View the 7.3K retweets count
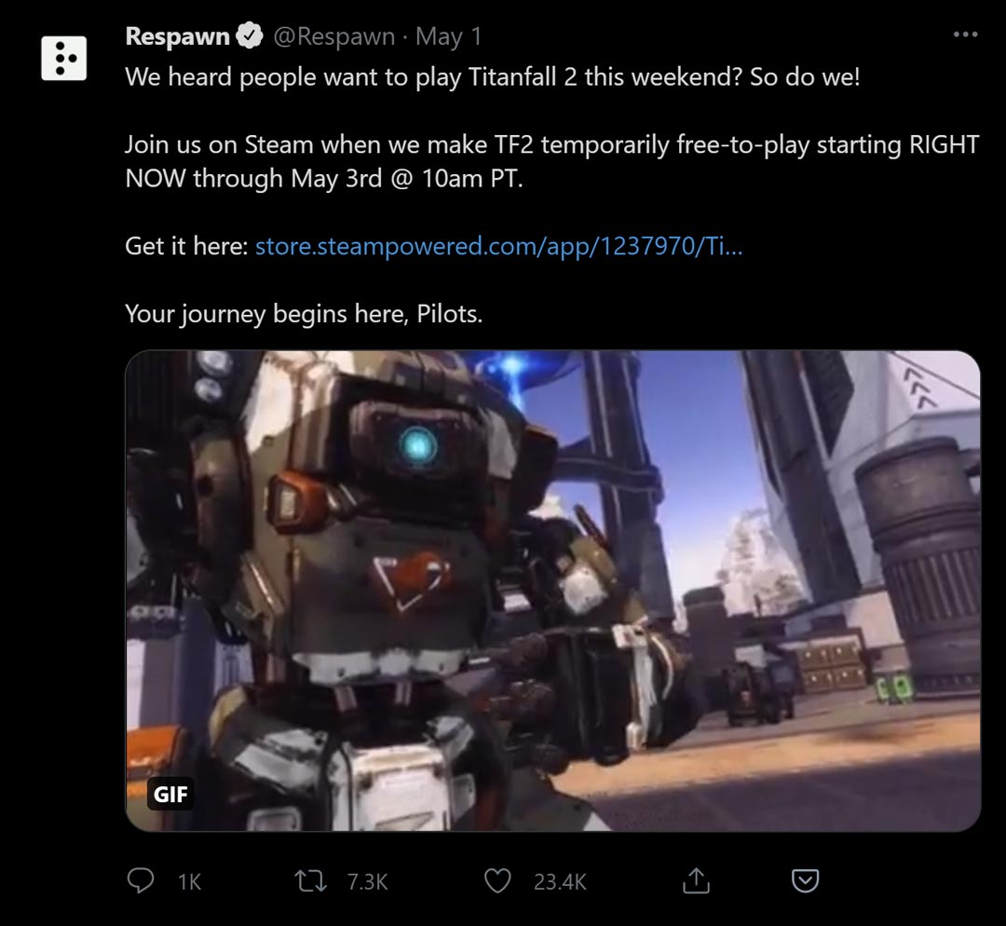This screenshot has width=1006, height=926. [367, 881]
